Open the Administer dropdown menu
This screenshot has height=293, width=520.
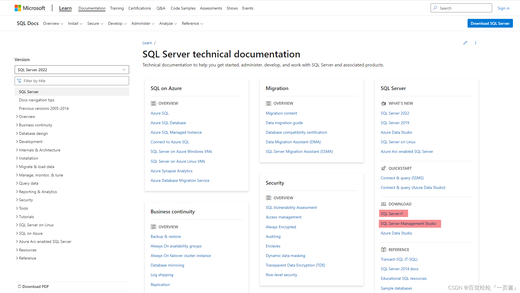click(143, 23)
